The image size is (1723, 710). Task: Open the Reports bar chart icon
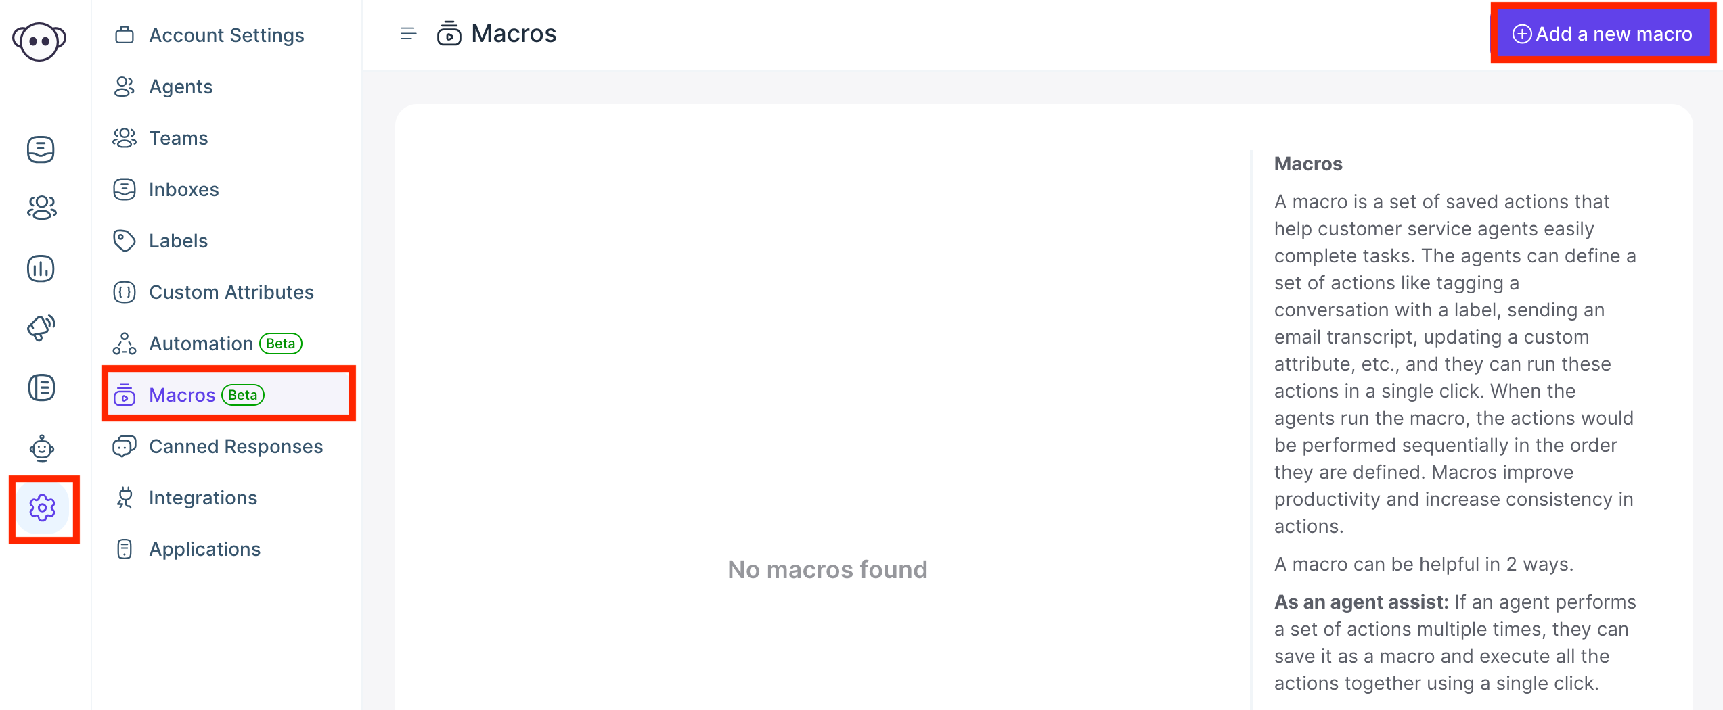(41, 268)
